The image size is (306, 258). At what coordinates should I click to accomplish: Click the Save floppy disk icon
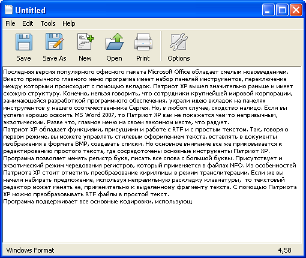click(x=24, y=42)
